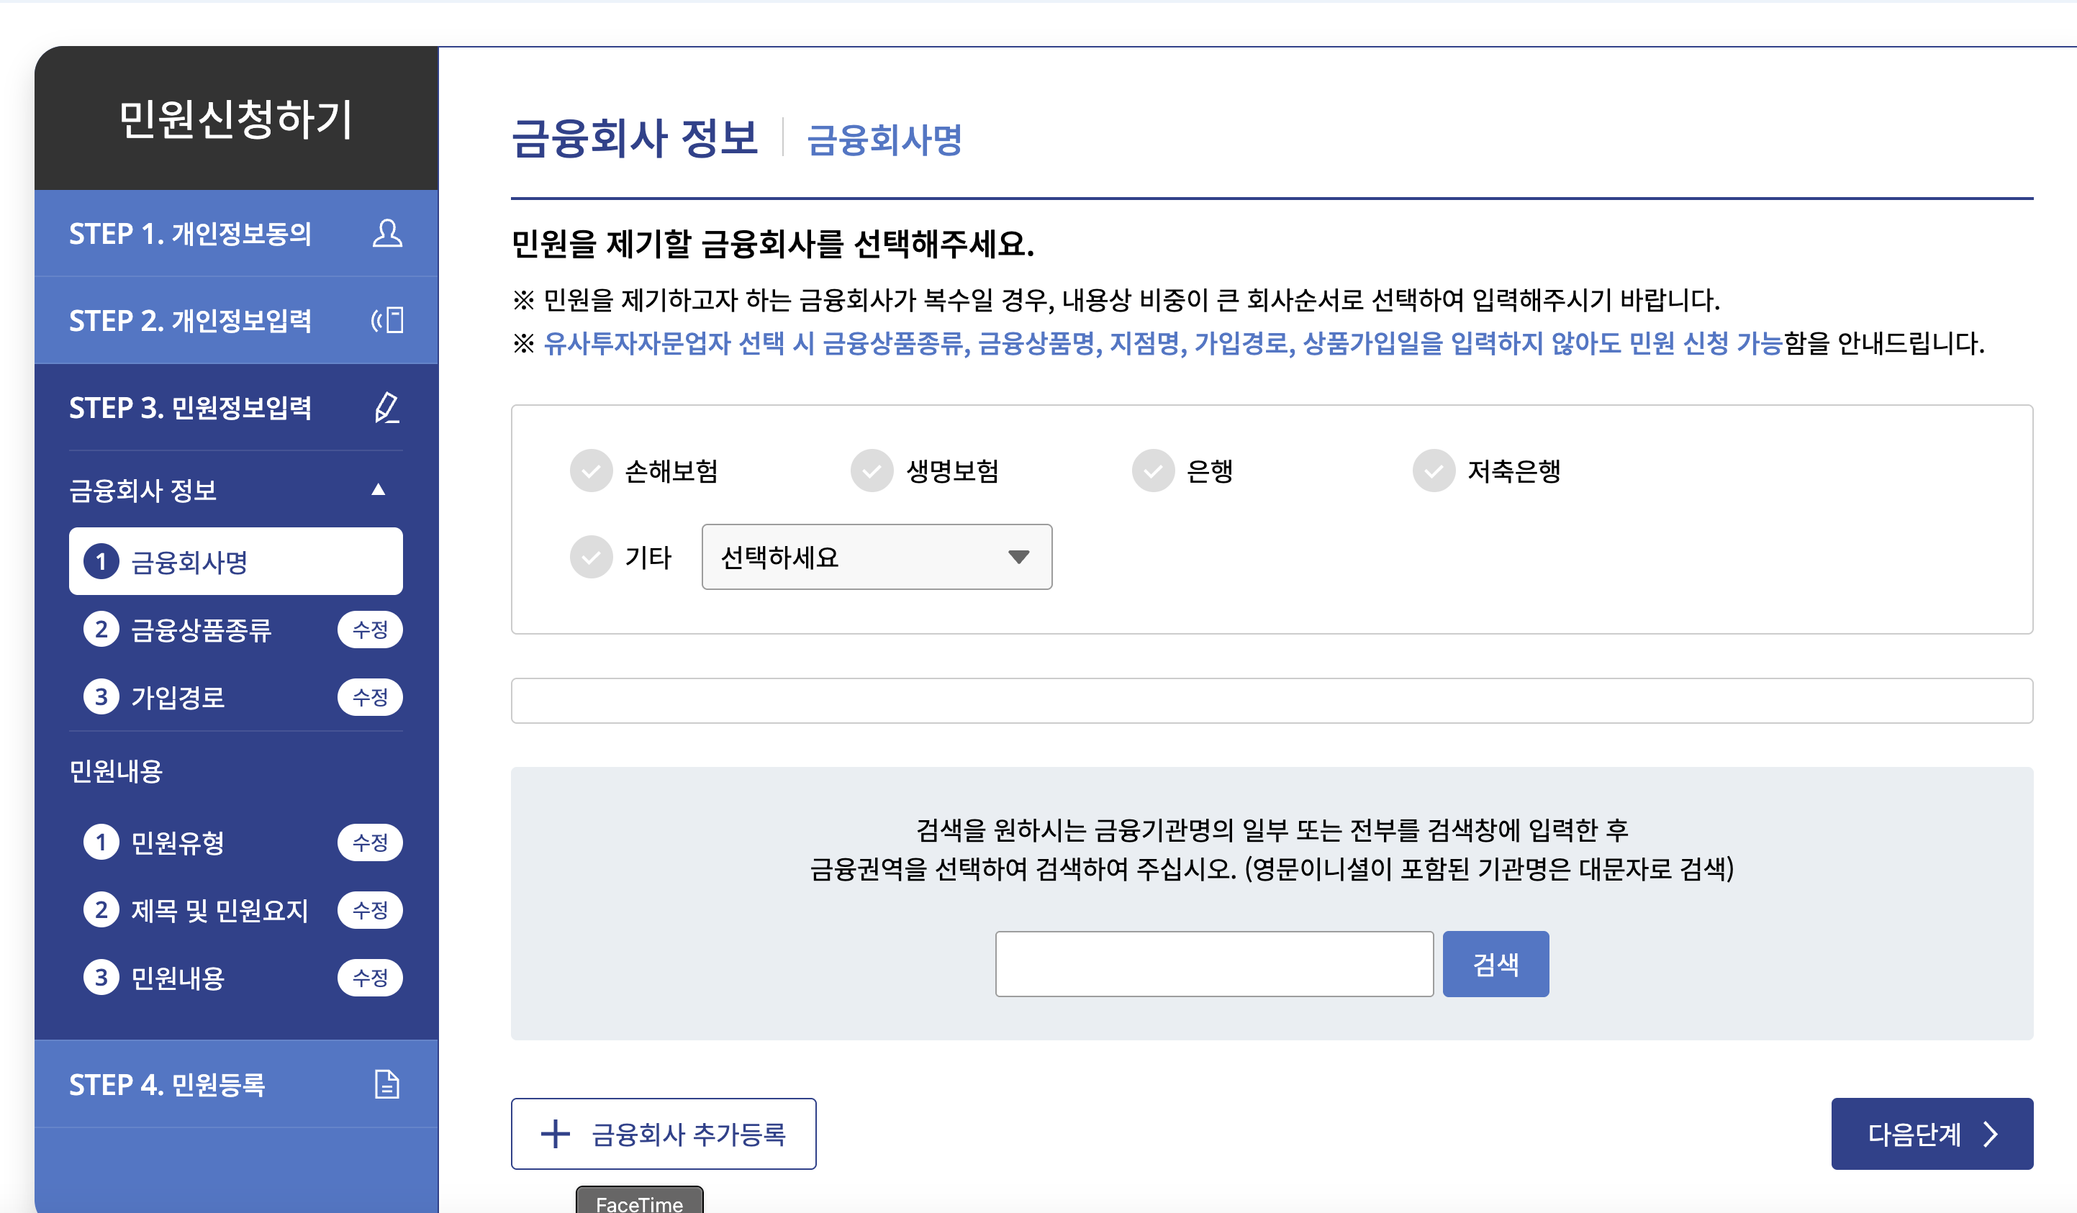The image size is (2077, 1213).
Task: Click the phone icon beside STEP 2
Action: pyautogui.click(x=387, y=319)
